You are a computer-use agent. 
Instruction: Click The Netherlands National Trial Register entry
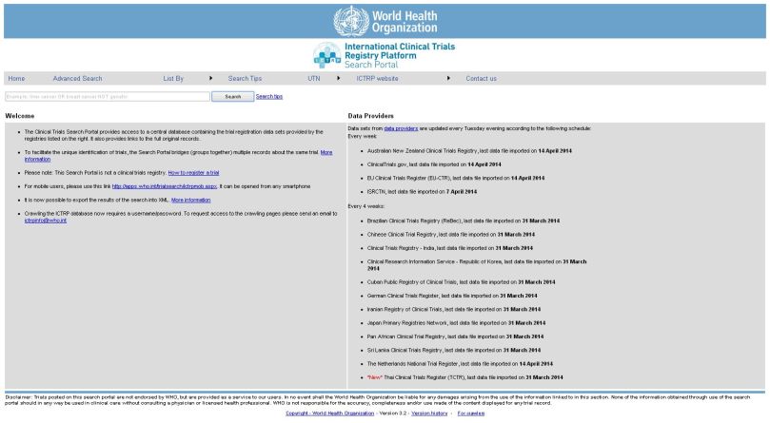coord(460,365)
